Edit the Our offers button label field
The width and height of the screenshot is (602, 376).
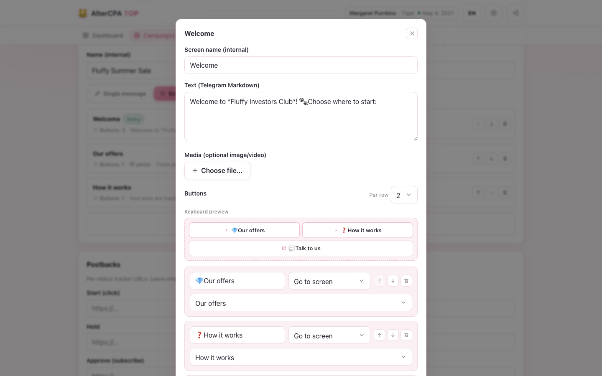click(237, 281)
